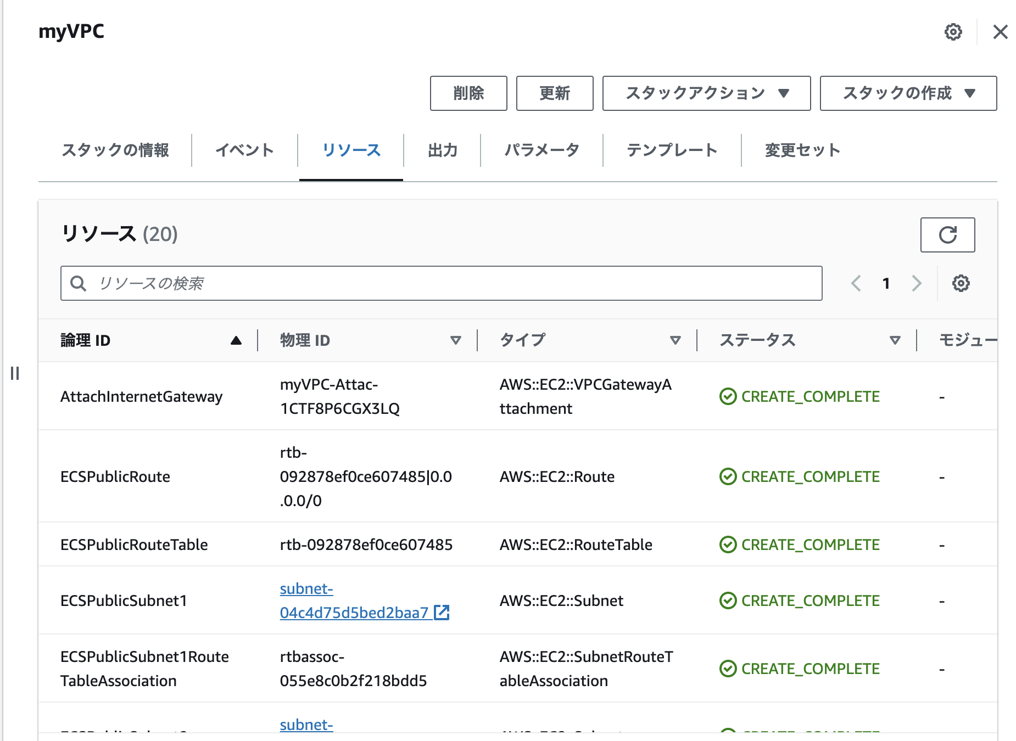1016x741 pixels.
Task: Switch to the イベント tab
Action: (245, 150)
